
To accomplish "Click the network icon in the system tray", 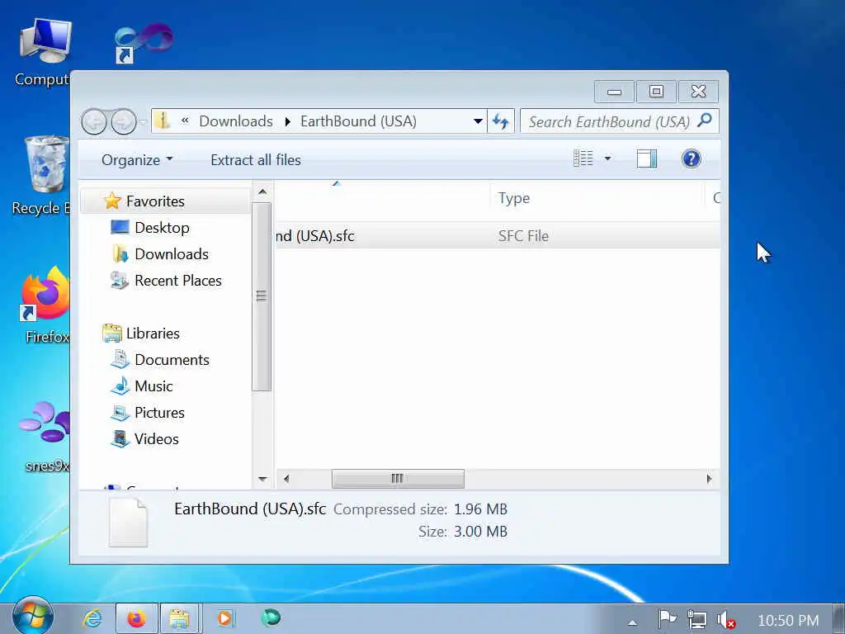I will tap(696, 619).
